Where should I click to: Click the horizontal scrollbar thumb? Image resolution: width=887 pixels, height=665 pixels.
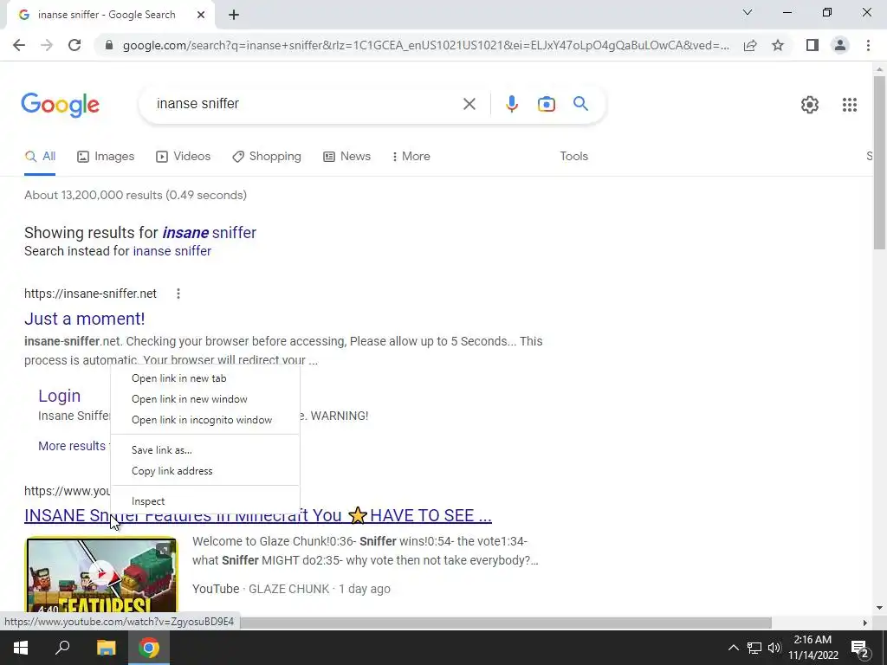tap(505, 623)
